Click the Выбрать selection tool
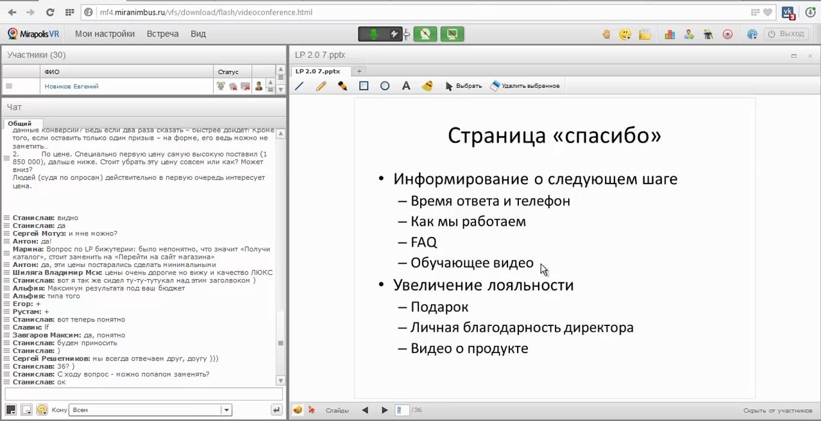821x421 pixels. pyautogui.click(x=463, y=85)
